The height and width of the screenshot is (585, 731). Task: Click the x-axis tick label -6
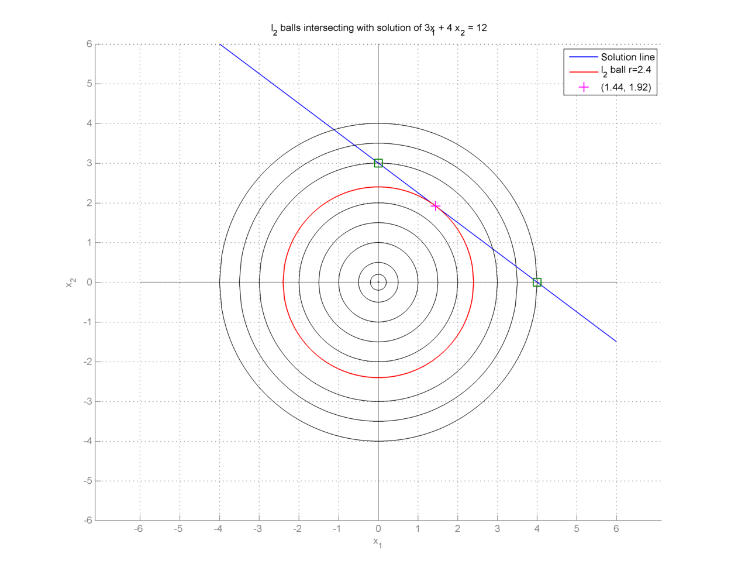point(139,529)
